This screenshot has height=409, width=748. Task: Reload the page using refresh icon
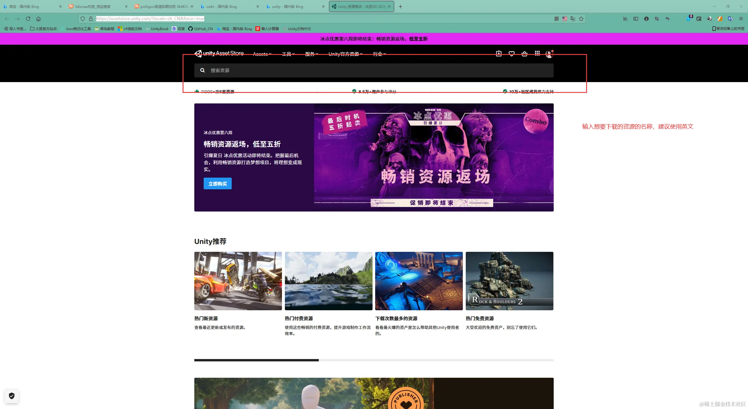(x=28, y=19)
